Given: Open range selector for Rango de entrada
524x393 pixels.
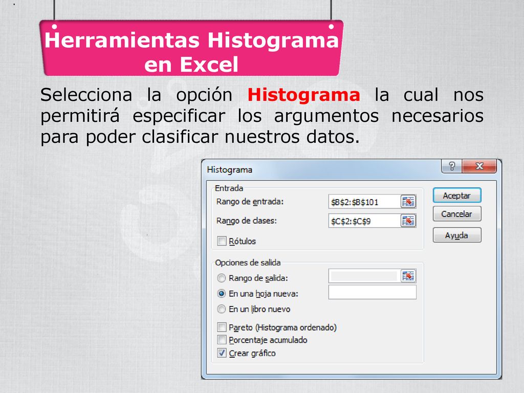Looking at the screenshot, I should coord(408,202).
